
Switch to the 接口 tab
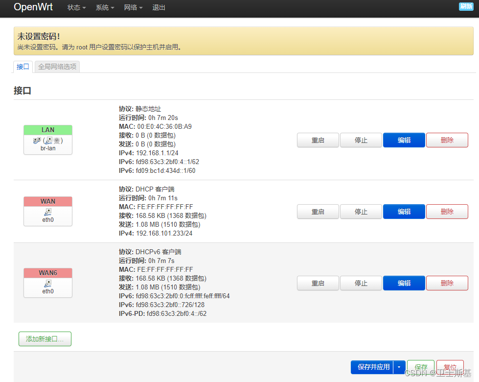pos(23,67)
